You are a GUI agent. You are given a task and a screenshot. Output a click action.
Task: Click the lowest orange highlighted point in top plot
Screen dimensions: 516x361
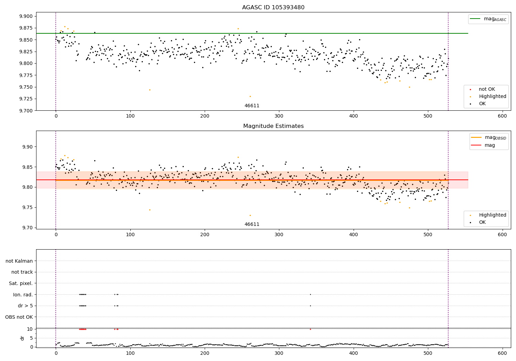[250, 96]
